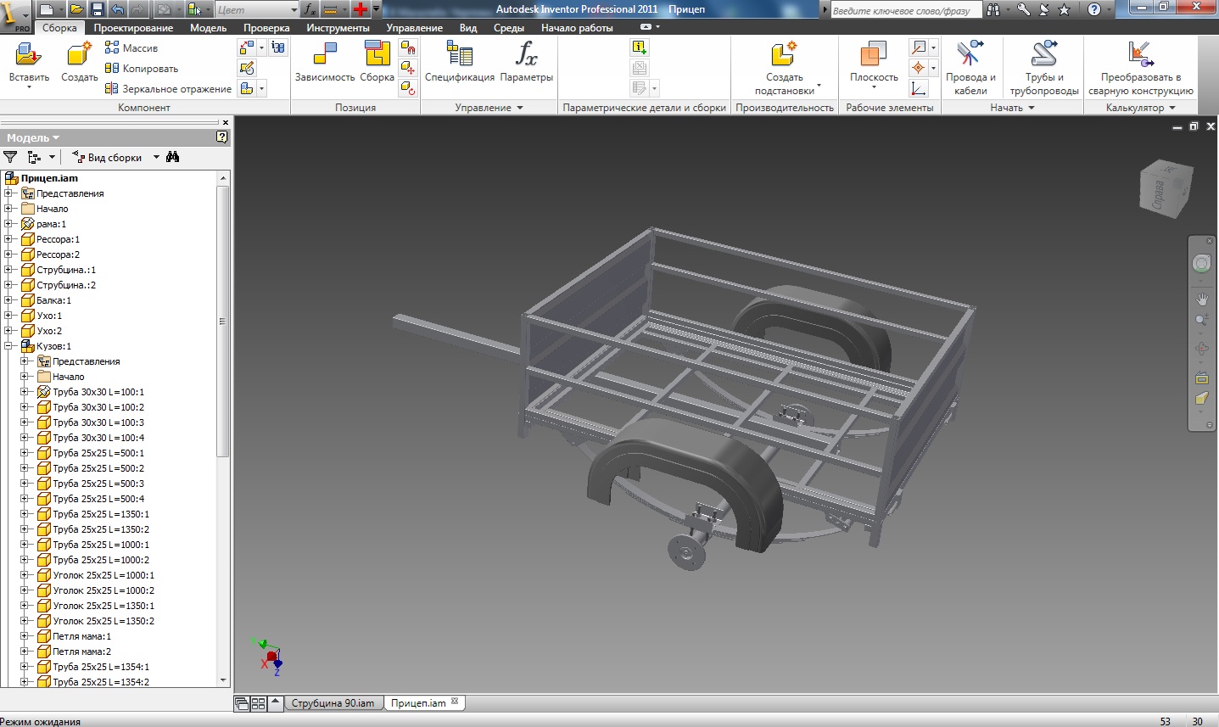Viewport: 1219px width, 727px height.
Task: Select Ухо:2 in model tree
Action: [49, 331]
